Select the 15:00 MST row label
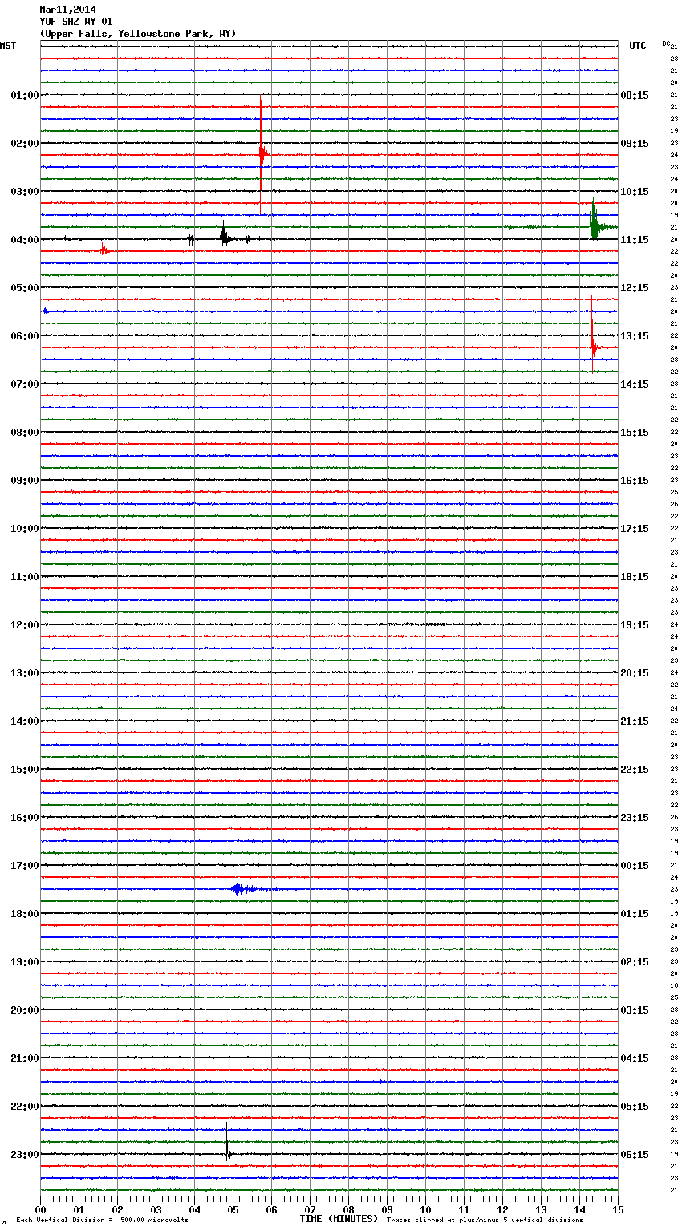 (25, 770)
